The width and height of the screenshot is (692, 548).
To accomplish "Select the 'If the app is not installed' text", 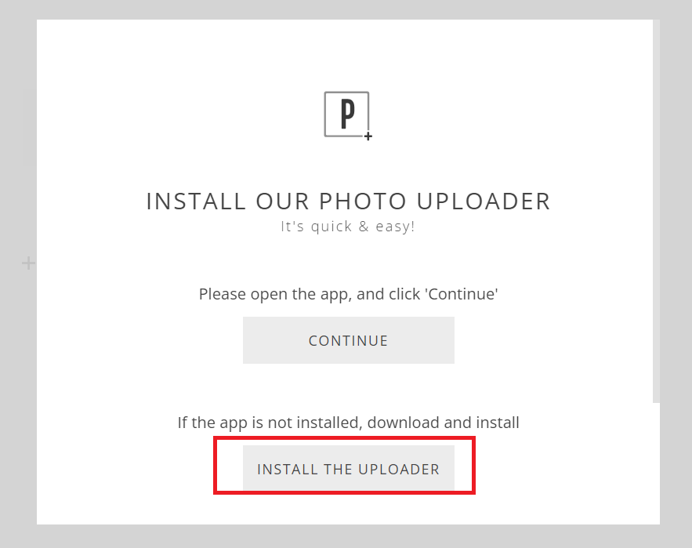I will [347, 422].
